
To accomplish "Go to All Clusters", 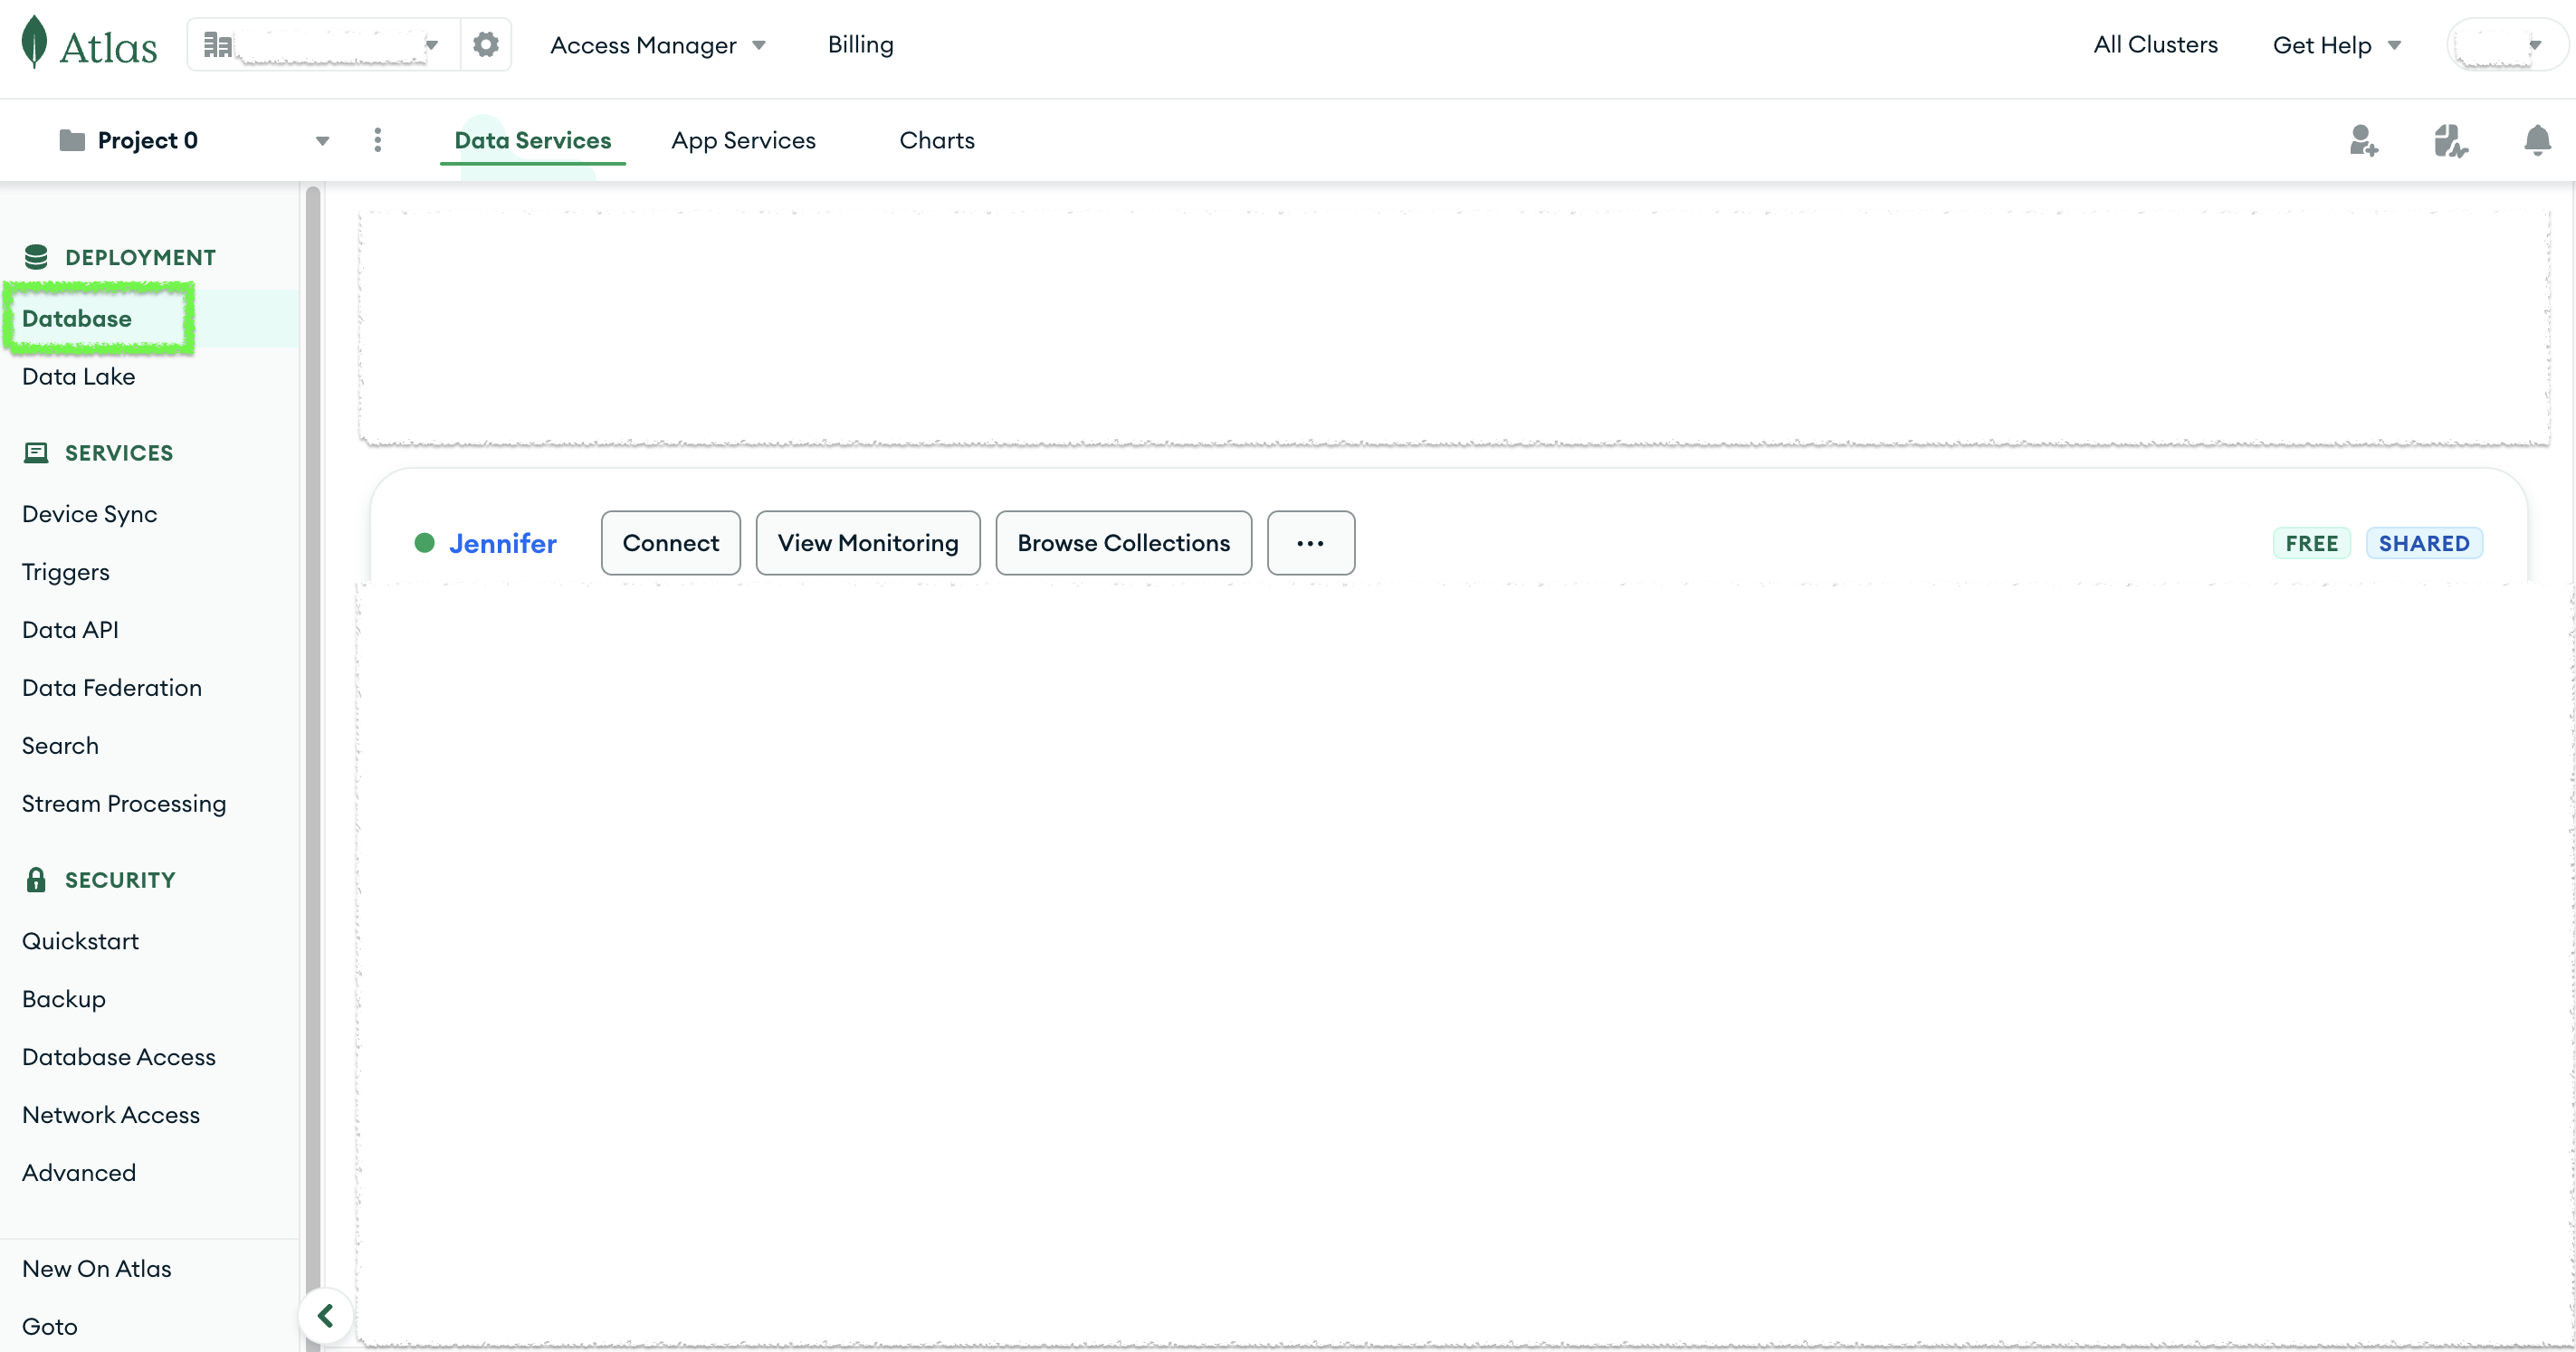I will point(2155,44).
